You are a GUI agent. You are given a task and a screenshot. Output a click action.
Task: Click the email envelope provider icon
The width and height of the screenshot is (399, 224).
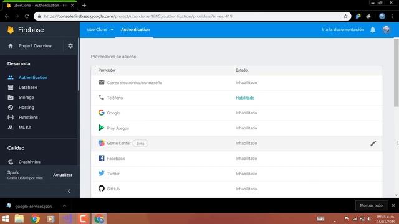tap(101, 82)
